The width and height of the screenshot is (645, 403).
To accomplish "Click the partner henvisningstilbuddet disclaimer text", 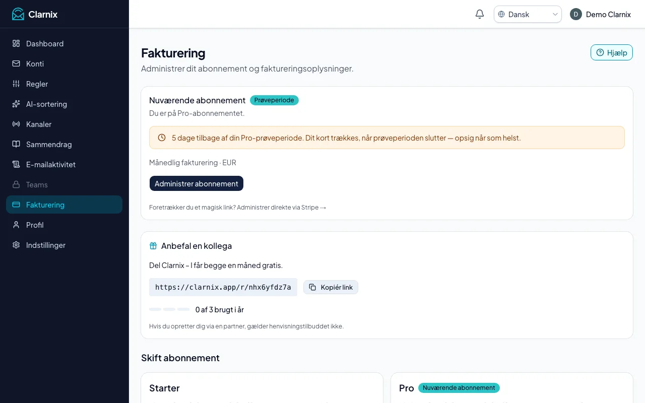I will 246,326.
